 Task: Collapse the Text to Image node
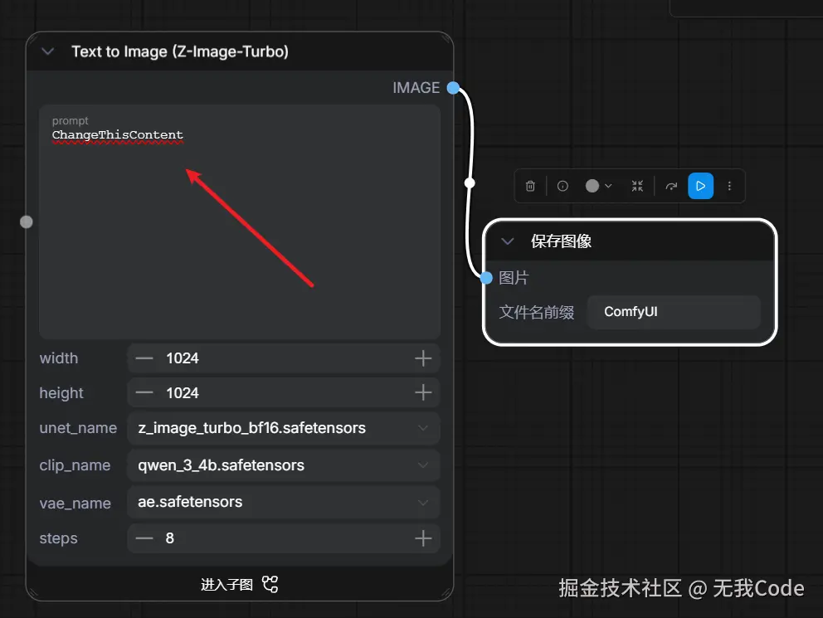click(x=48, y=51)
